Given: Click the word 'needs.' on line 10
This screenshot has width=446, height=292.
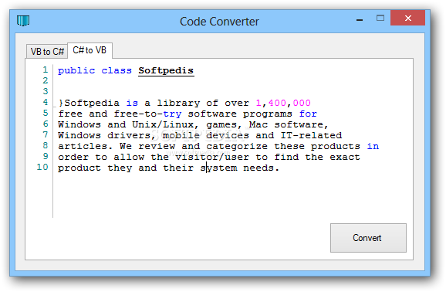Looking at the screenshot, I should (262, 168).
